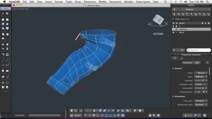
Task: Open the File menu
Action: (x=25, y=2)
